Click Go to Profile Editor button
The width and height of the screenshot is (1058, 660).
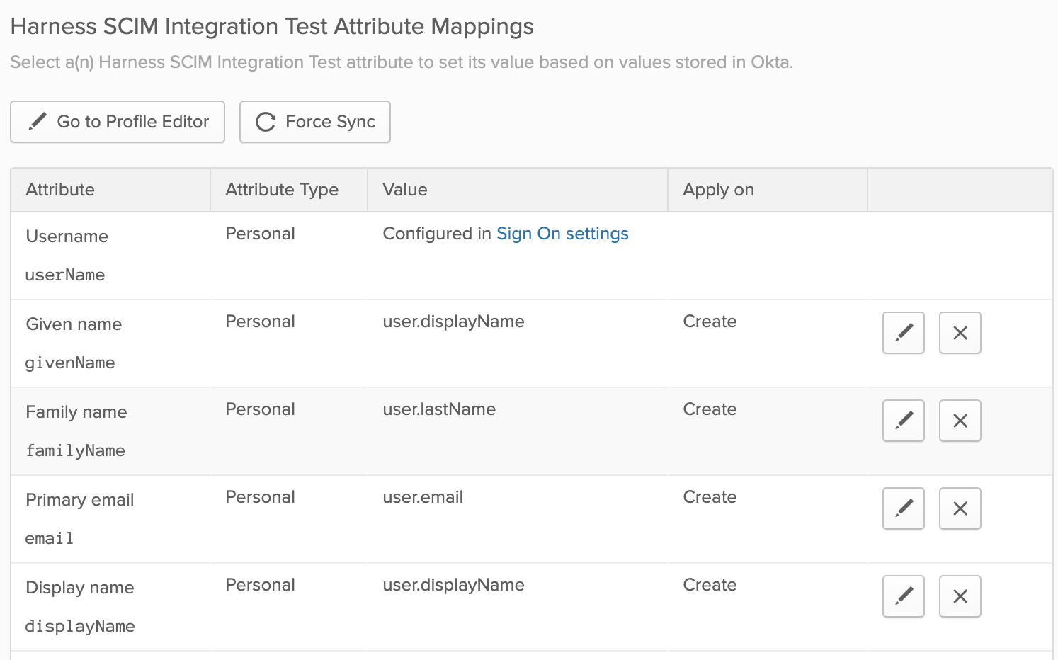click(118, 122)
